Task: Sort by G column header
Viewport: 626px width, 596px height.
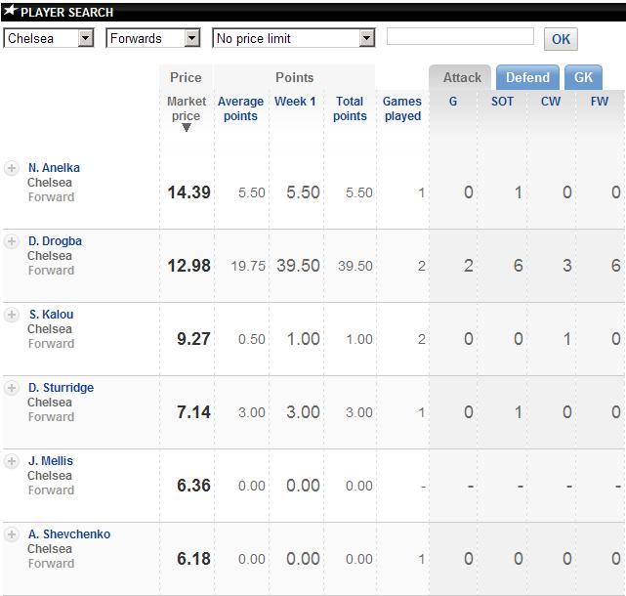Action: pos(453,102)
